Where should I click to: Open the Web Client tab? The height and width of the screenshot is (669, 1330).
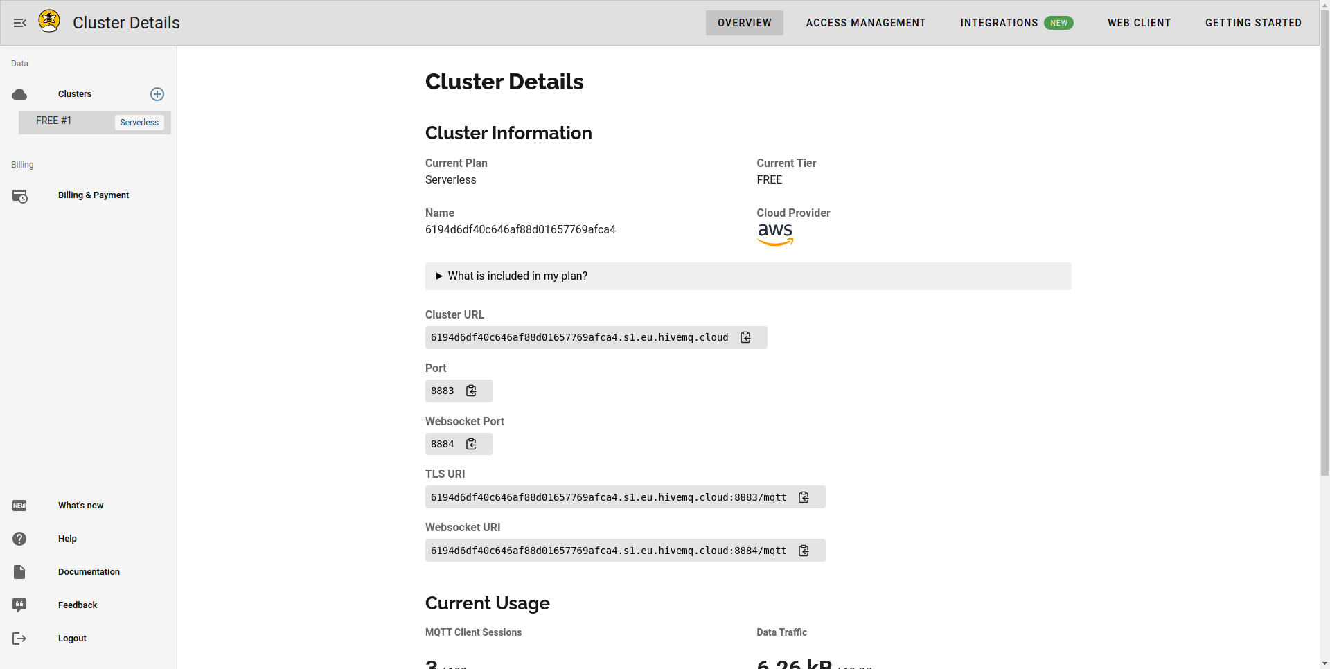(x=1140, y=23)
